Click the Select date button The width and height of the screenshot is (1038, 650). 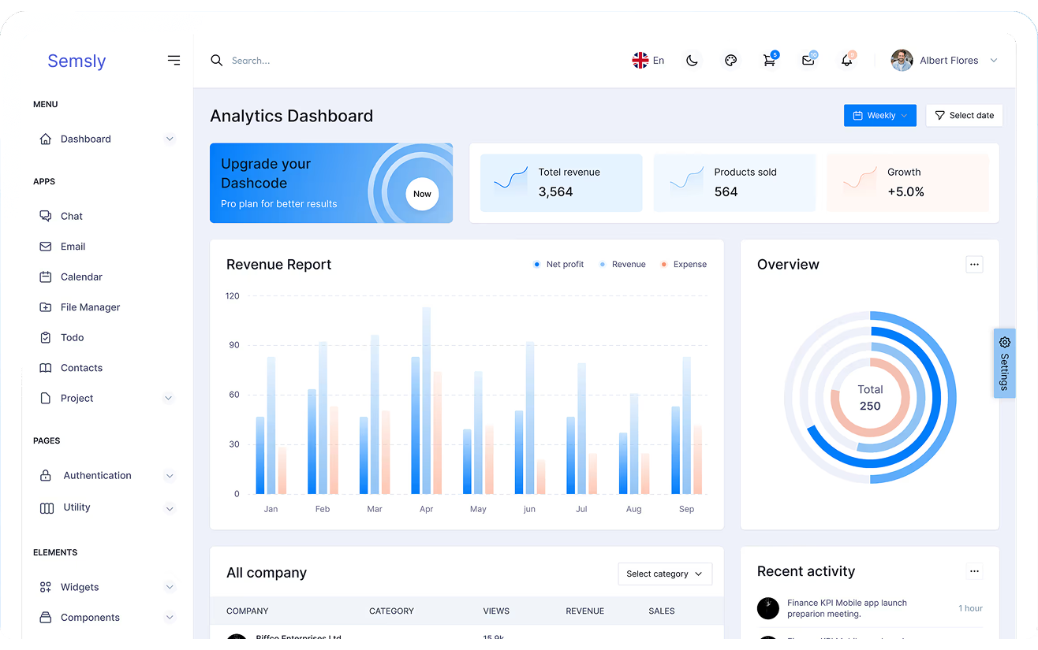[x=964, y=115]
